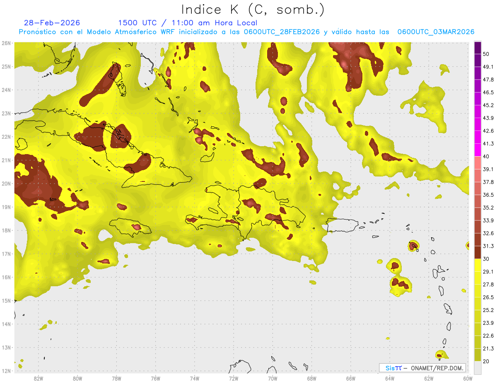Click the '46.5' color scale label
This screenshot has width=497, height=384.
coord(488,92)
